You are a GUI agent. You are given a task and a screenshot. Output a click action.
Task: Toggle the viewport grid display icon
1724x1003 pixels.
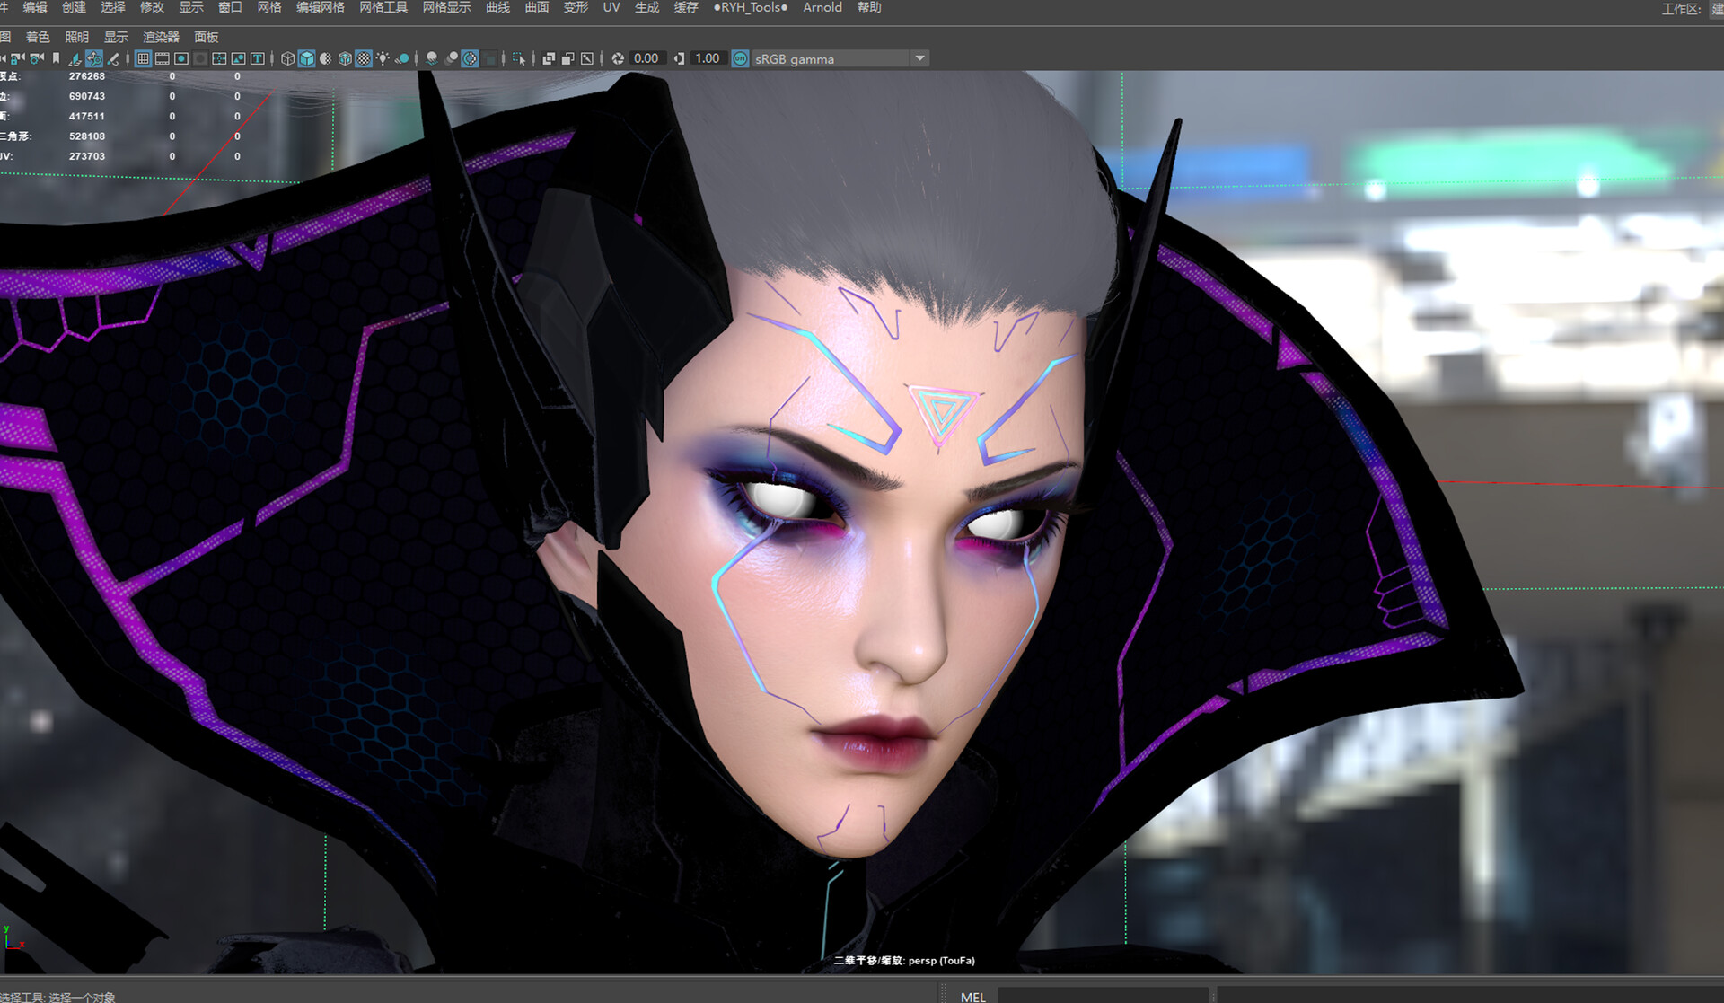click(144, 58)
